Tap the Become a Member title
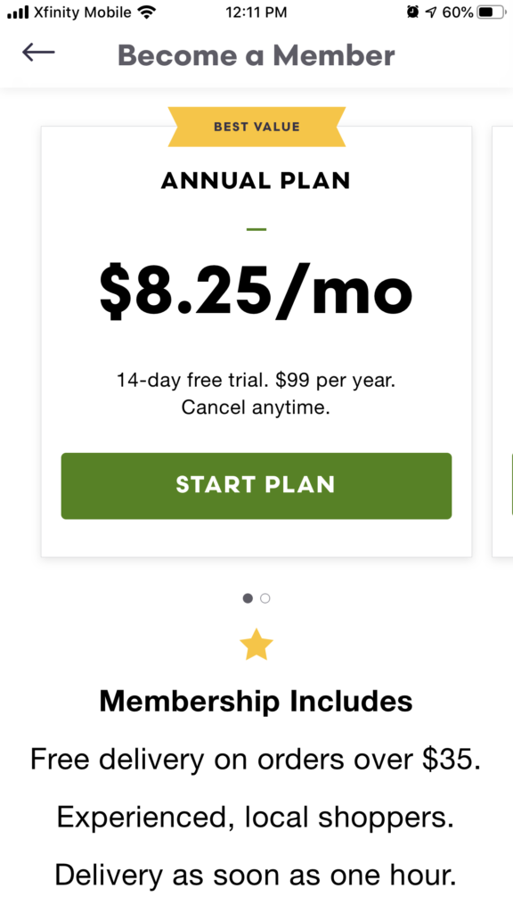Screen dimensions: 513x913 click(x=256, y=55)
